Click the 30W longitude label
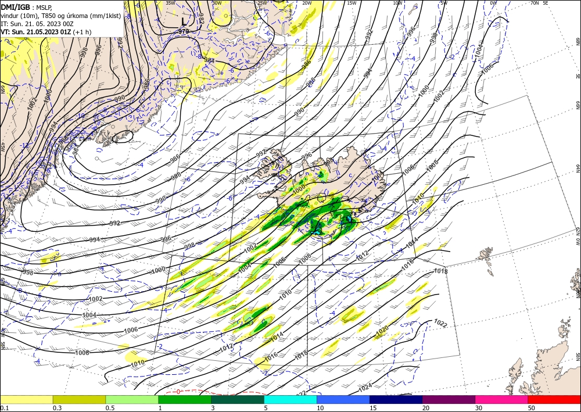The width and height of the screenshot is (581, 412). [217, 3]
